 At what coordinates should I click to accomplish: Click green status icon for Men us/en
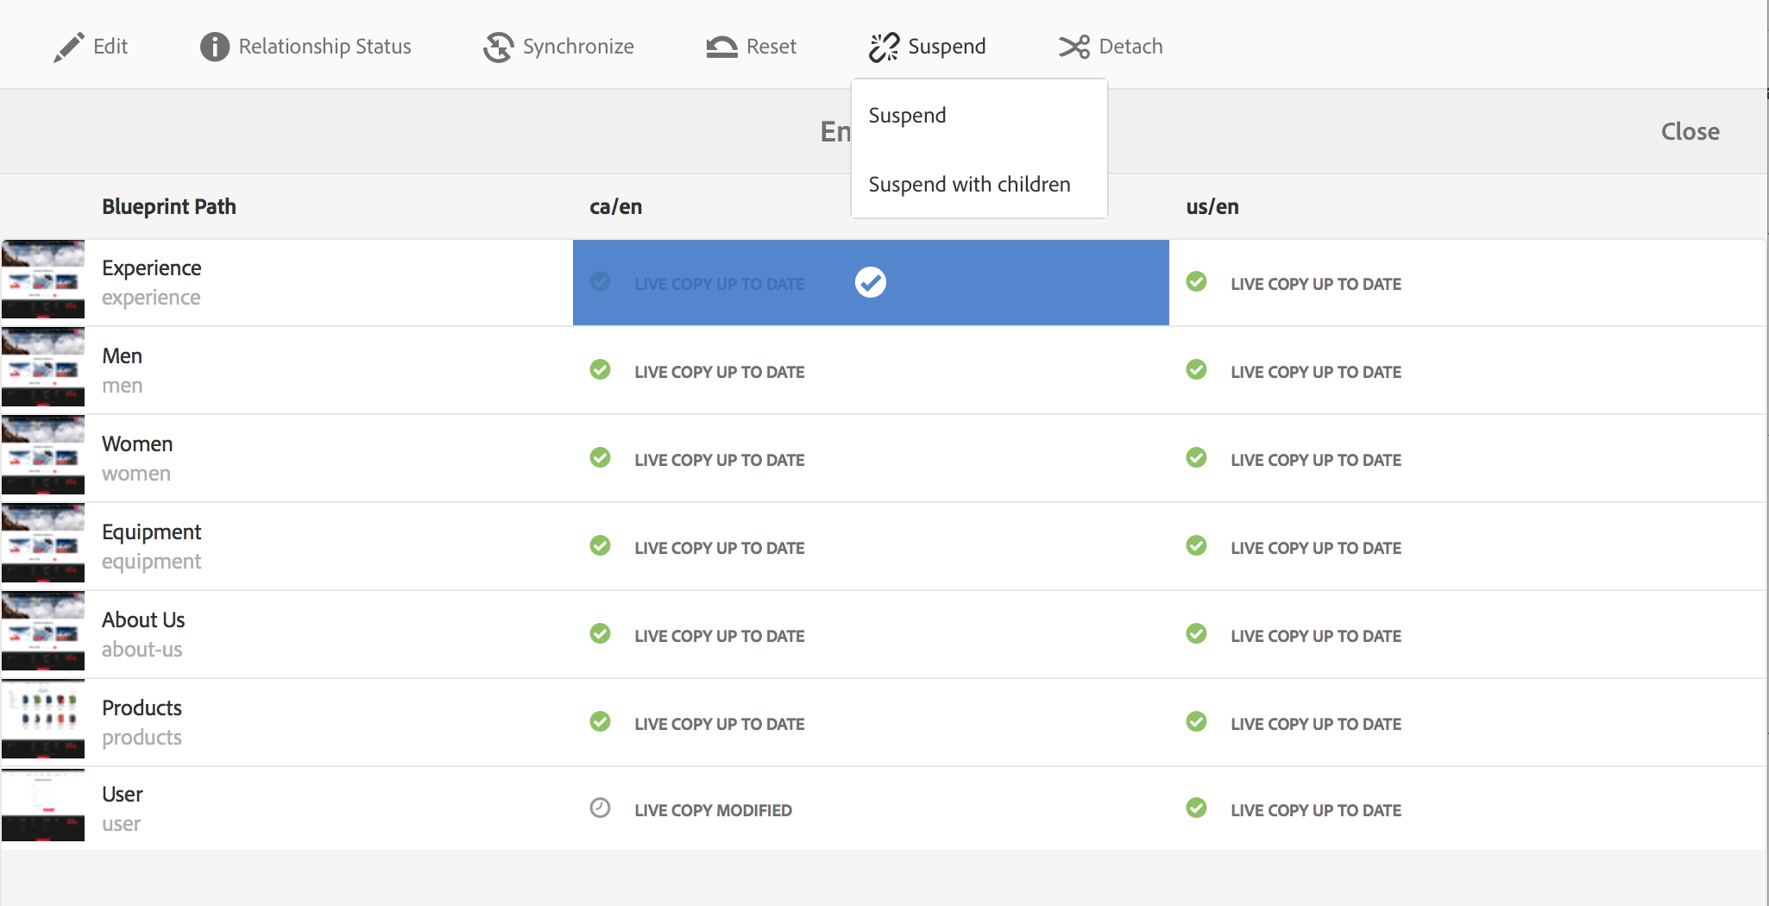pos(1196,370)
